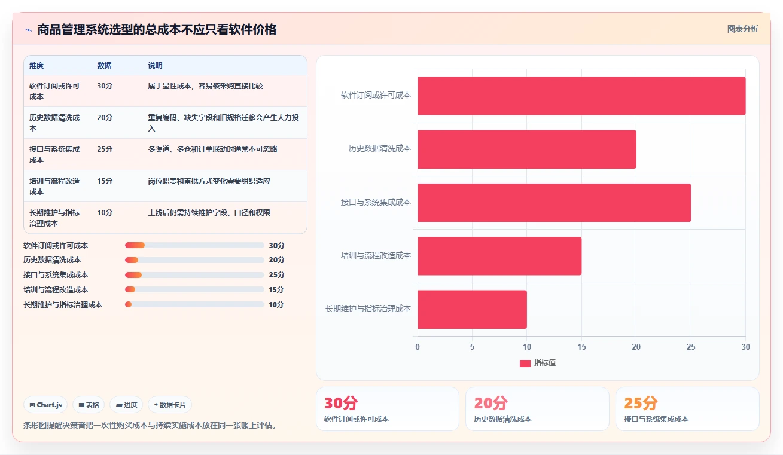The height and width of the screenshot is (455, 783).
Task: Click the footer note starting with 条形图提醒决策者
Action: (150, 426)
